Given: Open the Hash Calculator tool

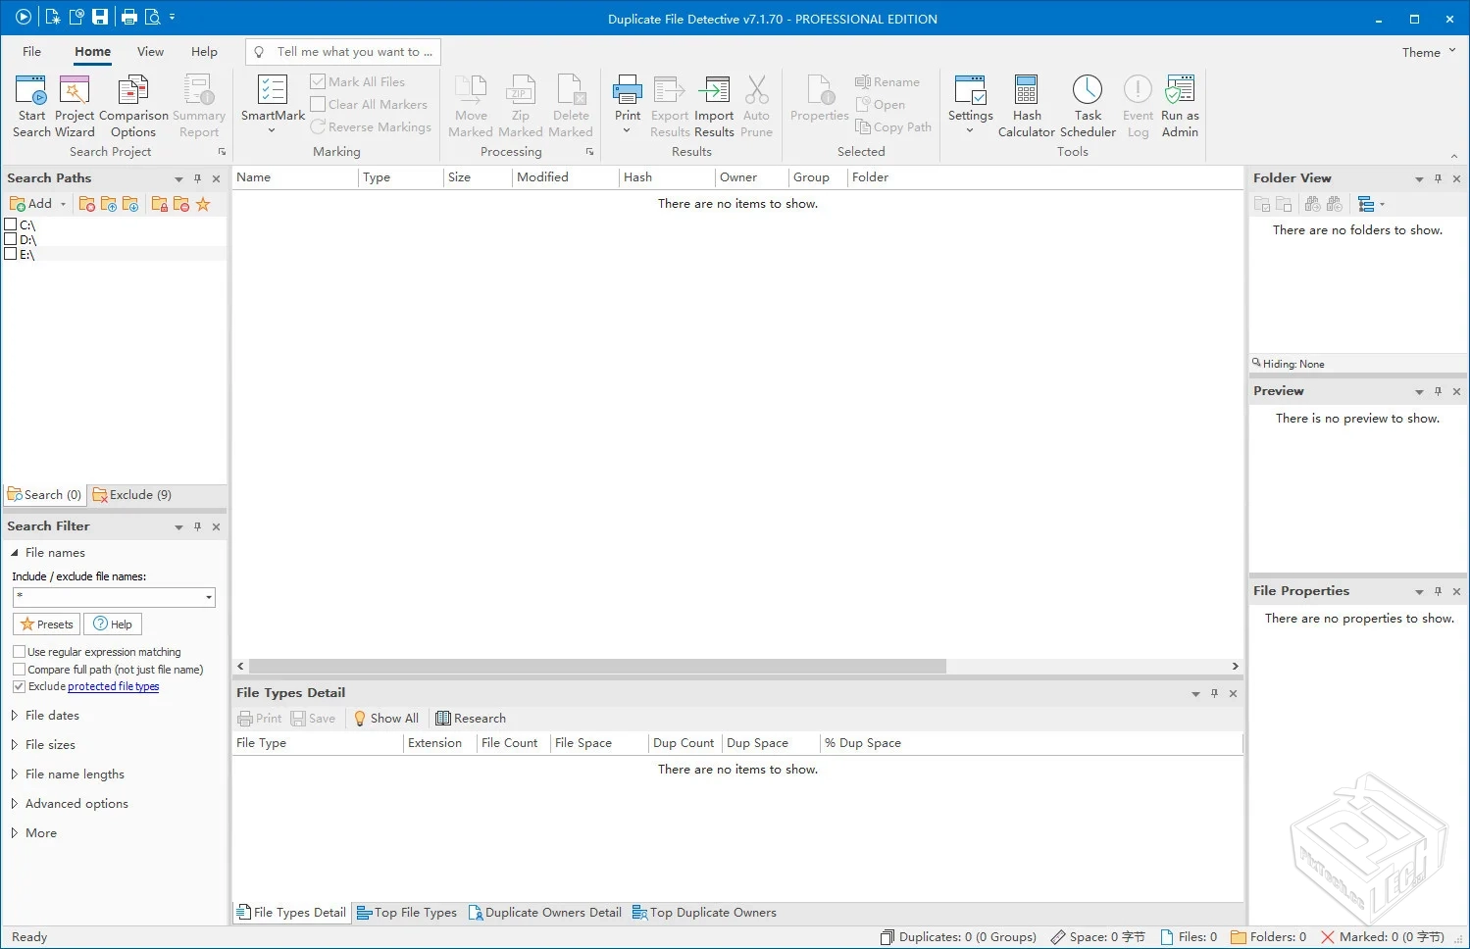Looking at the screenshot, I should pos(1026,103).
